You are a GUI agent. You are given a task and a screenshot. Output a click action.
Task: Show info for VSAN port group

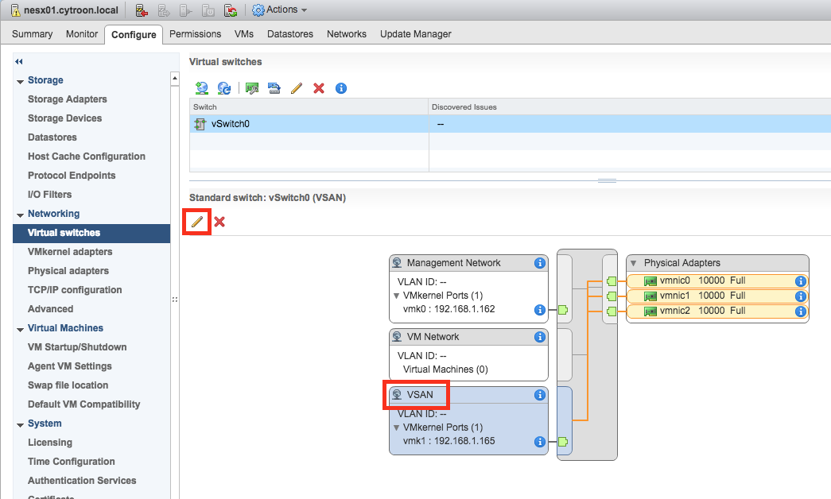click(539, 395)
